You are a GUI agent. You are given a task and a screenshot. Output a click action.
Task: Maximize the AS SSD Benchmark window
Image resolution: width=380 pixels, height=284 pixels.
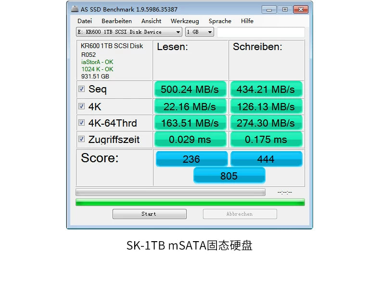285,10
